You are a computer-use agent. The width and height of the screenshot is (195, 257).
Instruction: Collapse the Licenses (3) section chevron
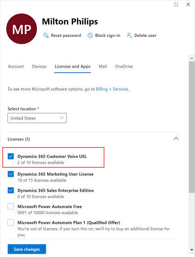[176, 139]
